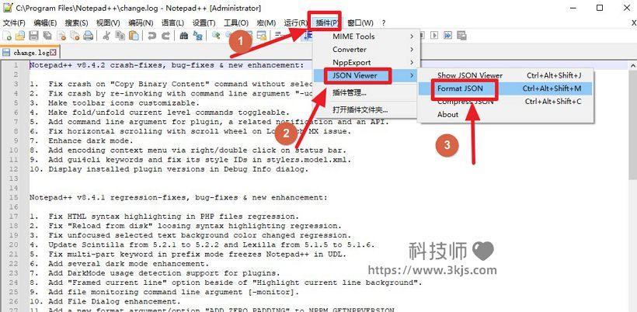Click Run macro multiple times icon
The width and height of the screenshot is (637, 312).
click(447, 36)
